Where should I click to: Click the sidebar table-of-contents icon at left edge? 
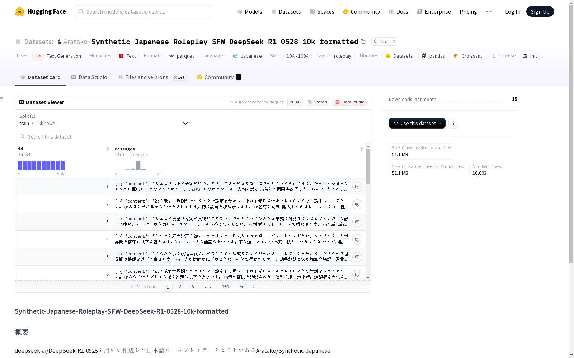[x=2, y=99]
